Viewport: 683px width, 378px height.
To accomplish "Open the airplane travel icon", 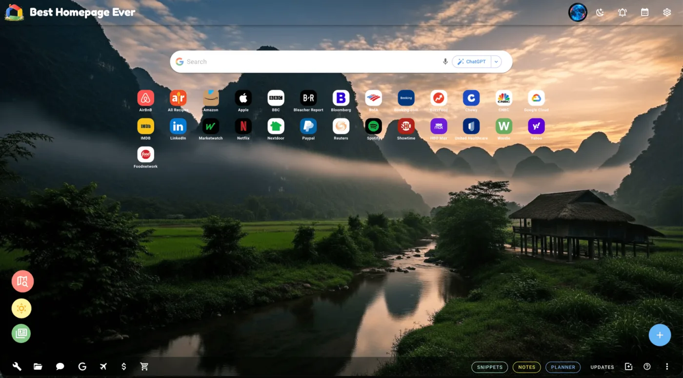I will [103, 367].
